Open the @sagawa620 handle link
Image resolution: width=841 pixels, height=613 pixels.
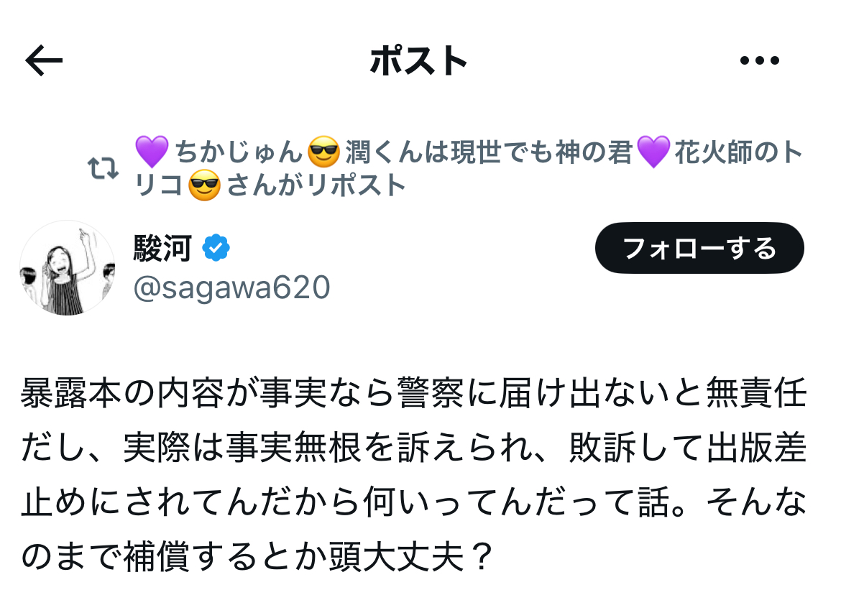tap(231, 287)
